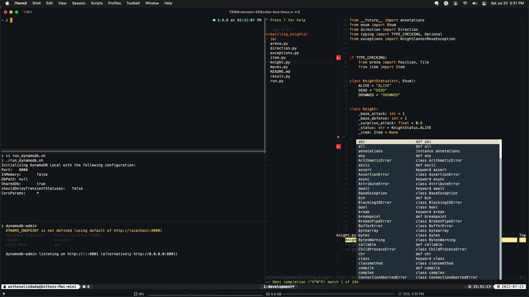The width and height of the screenshot is (529, 297).
Task: Click the Grammarly menu bar icon
Action: coord(446,3)
